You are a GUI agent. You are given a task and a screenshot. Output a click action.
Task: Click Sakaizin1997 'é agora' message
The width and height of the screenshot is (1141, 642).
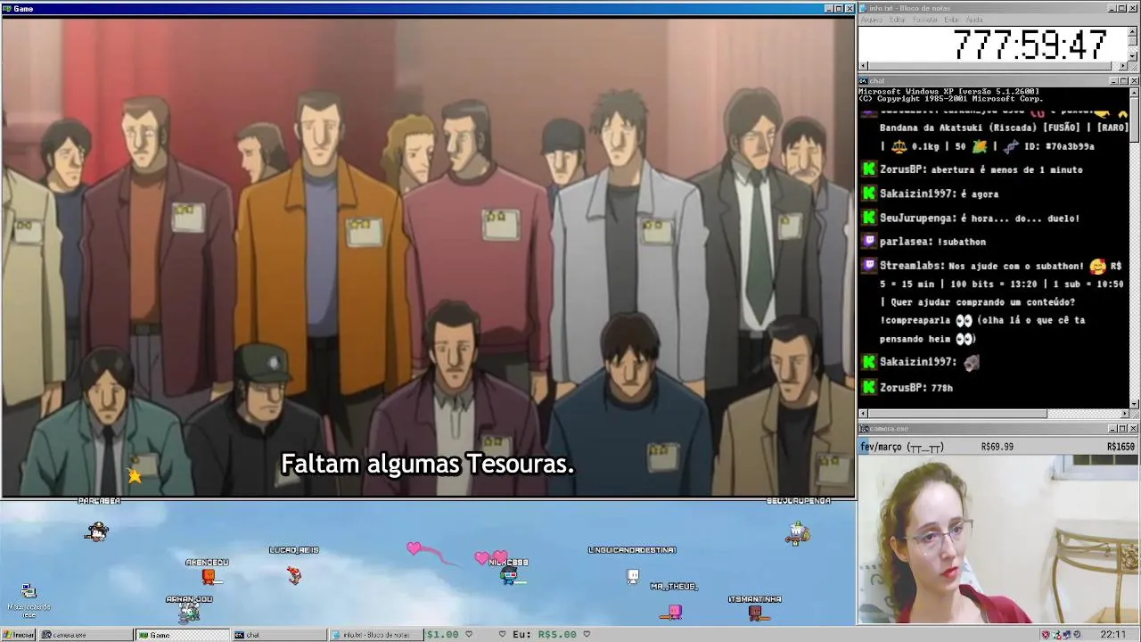981,193
